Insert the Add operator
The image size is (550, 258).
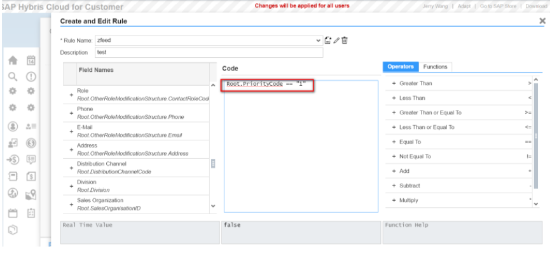click(394, 171)
